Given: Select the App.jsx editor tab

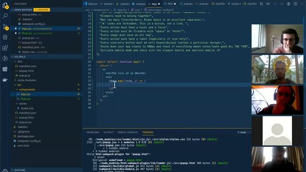Looking at the screenshot, I should pyautogui.click(x=154, y=4).
